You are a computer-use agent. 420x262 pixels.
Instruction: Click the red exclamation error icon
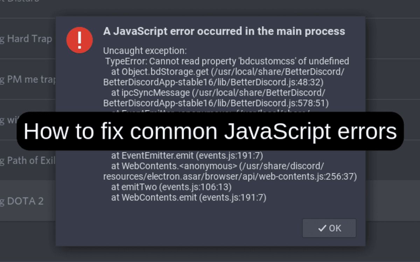tap(79, 39)
